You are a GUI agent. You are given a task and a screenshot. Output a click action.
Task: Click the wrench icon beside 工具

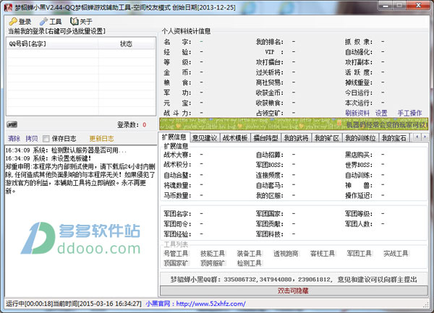[x=43, y=21]
